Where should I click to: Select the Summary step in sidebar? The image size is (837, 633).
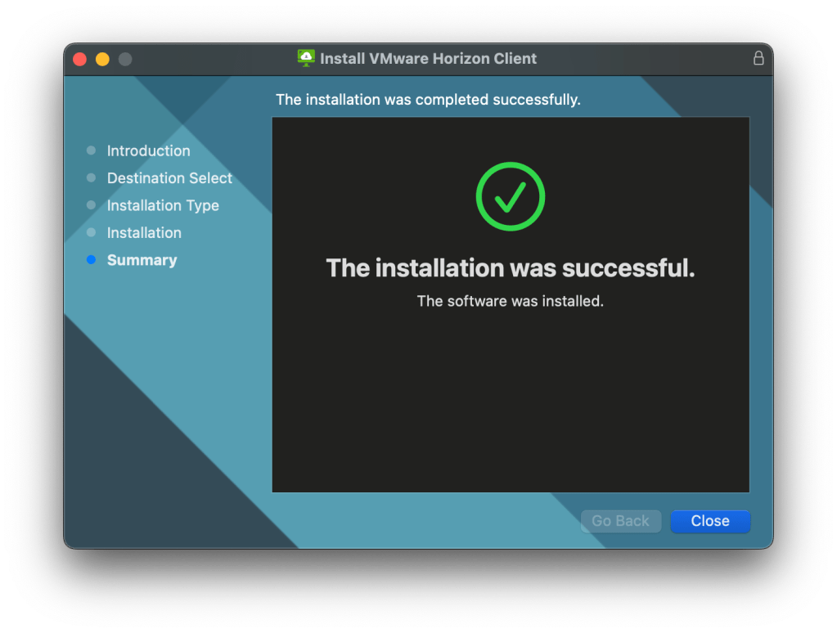click(142, 260)
